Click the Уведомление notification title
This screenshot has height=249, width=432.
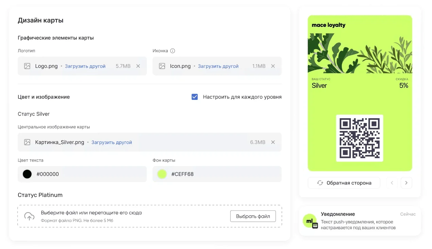click(338, 214)
